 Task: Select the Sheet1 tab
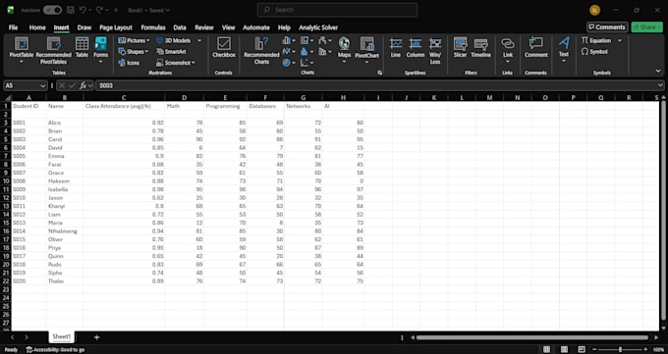[61, 336]
